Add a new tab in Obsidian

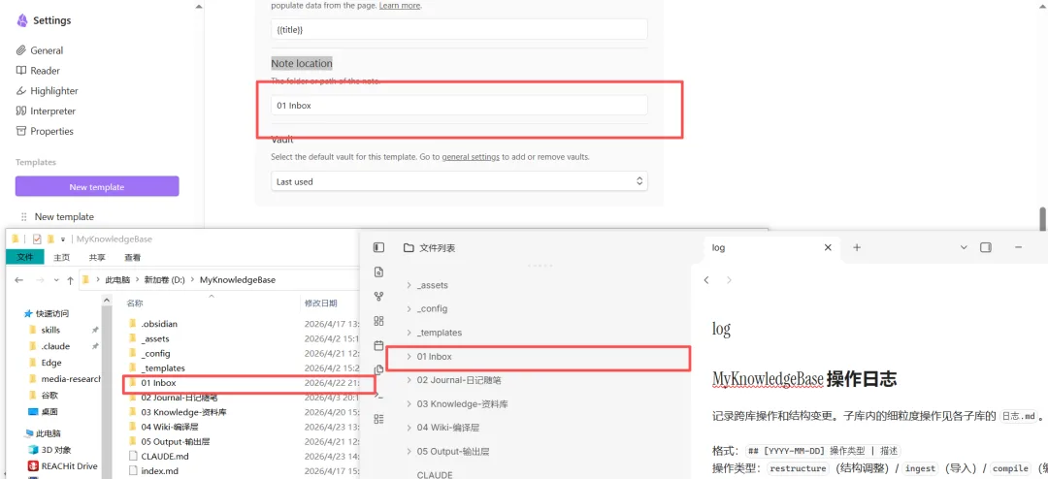(857, 248)
